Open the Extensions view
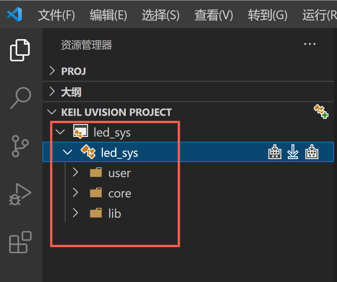The width and height of the screenshot is (337, 282). point(20,243)
